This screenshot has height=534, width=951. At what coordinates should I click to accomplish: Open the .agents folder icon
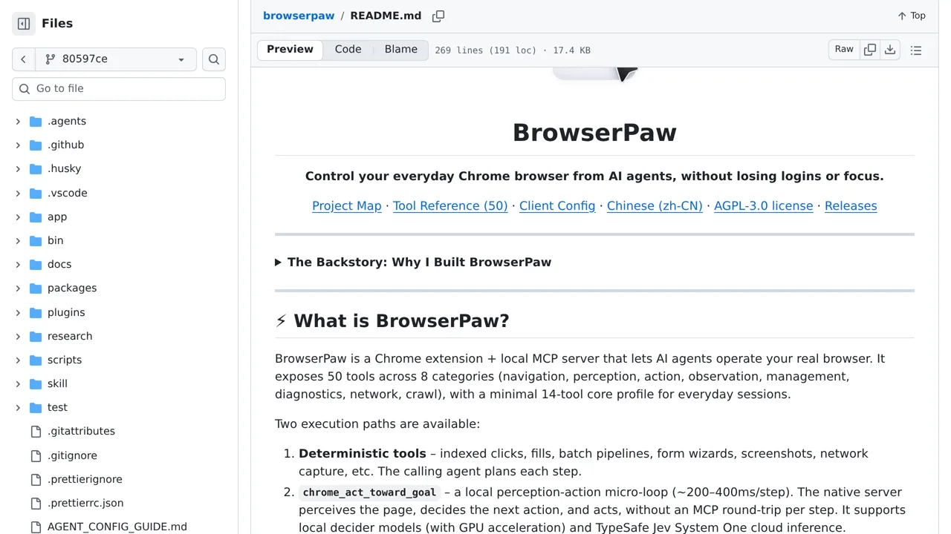36,121
